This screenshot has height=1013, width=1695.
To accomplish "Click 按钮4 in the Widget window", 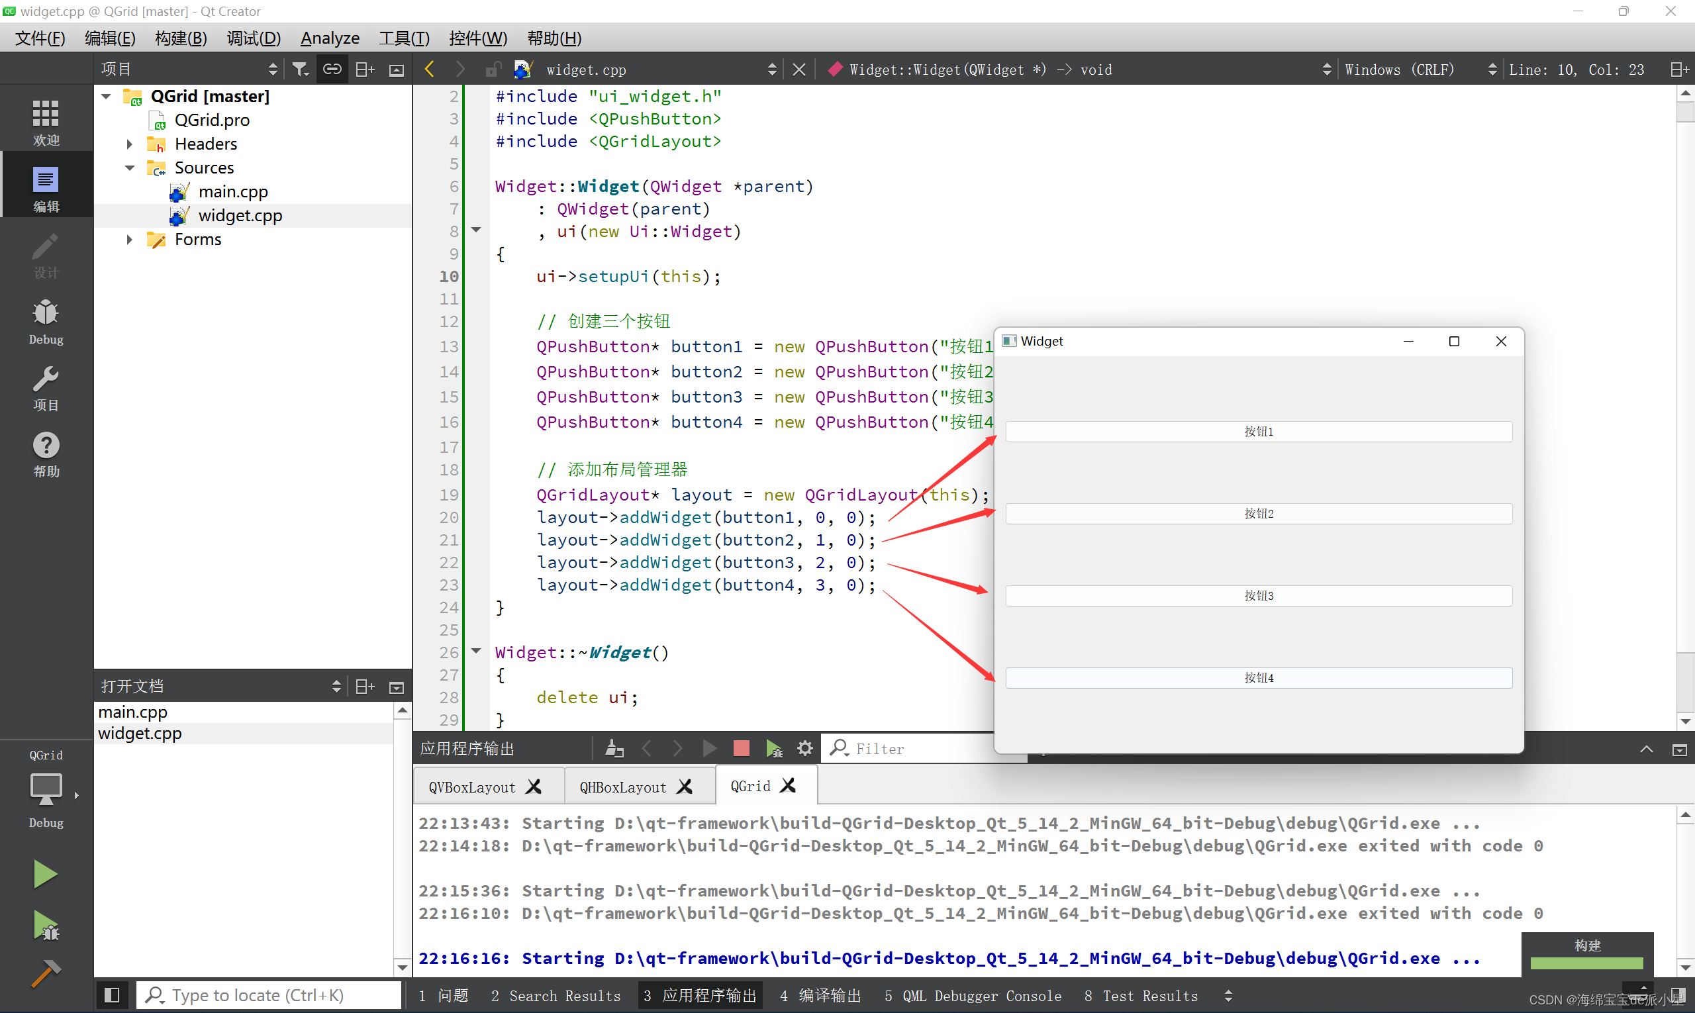I will [x=1259, y=677].
